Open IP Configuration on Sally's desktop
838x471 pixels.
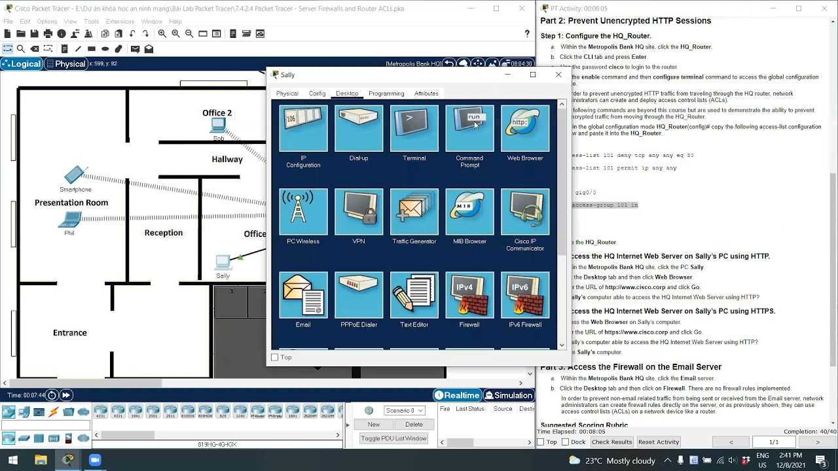tap(303, 128)
